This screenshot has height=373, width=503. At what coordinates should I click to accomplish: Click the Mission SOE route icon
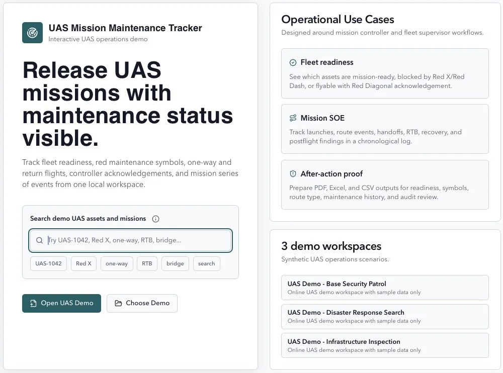293,118
